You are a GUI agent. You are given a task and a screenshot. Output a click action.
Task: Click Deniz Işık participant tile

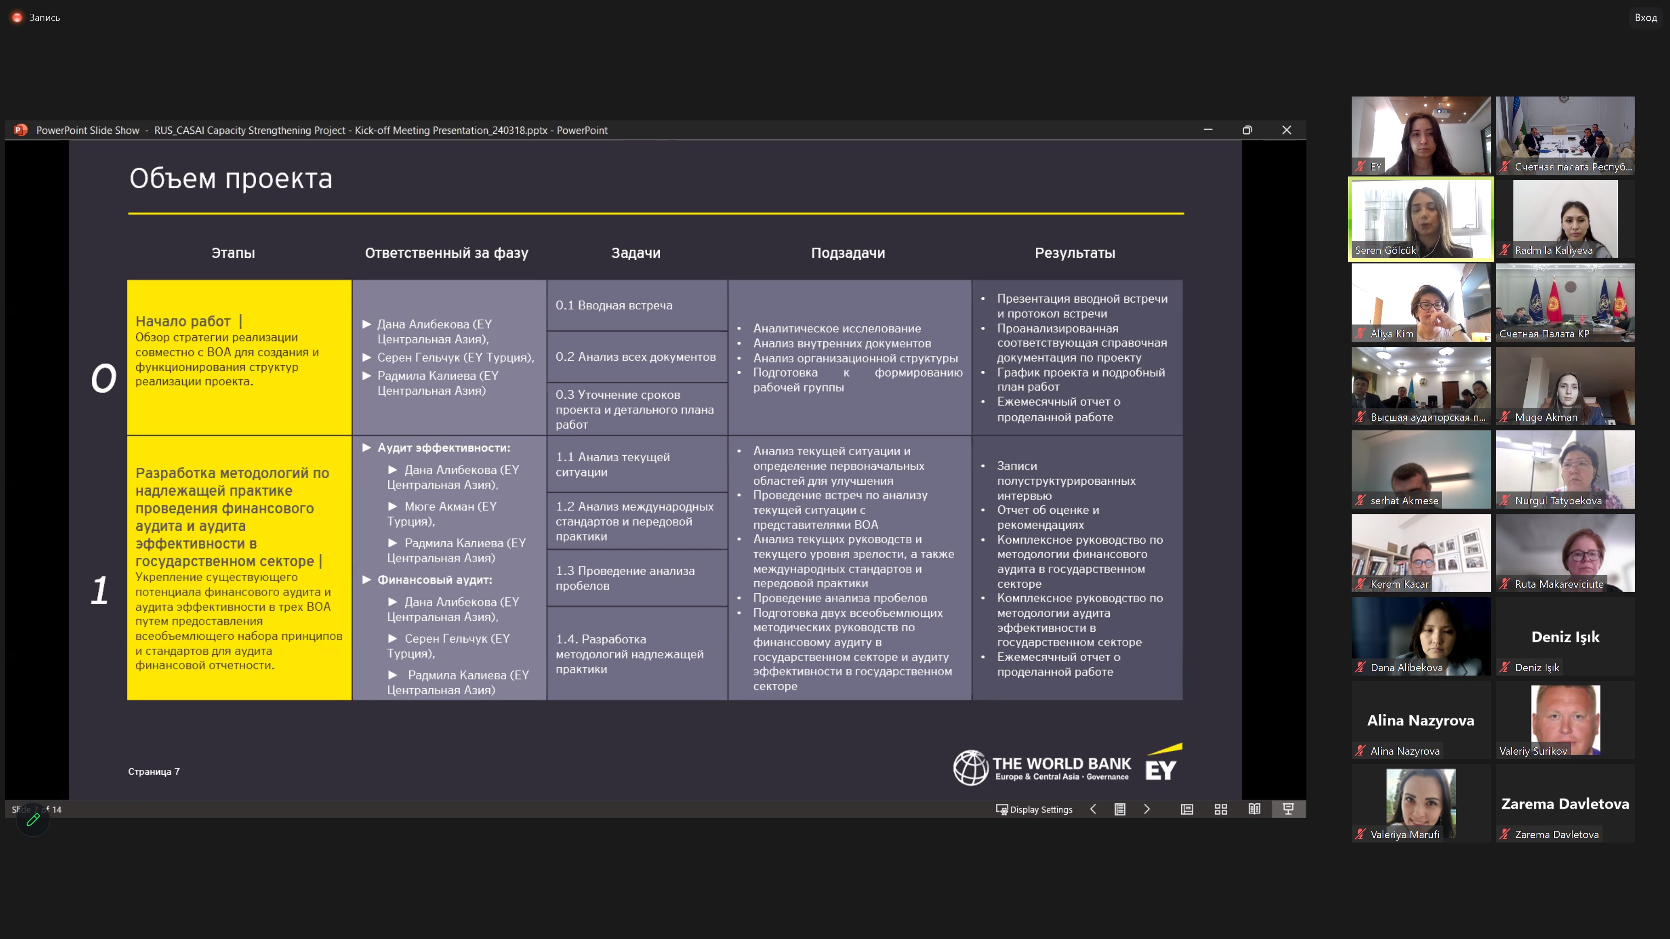[1565, 636]
